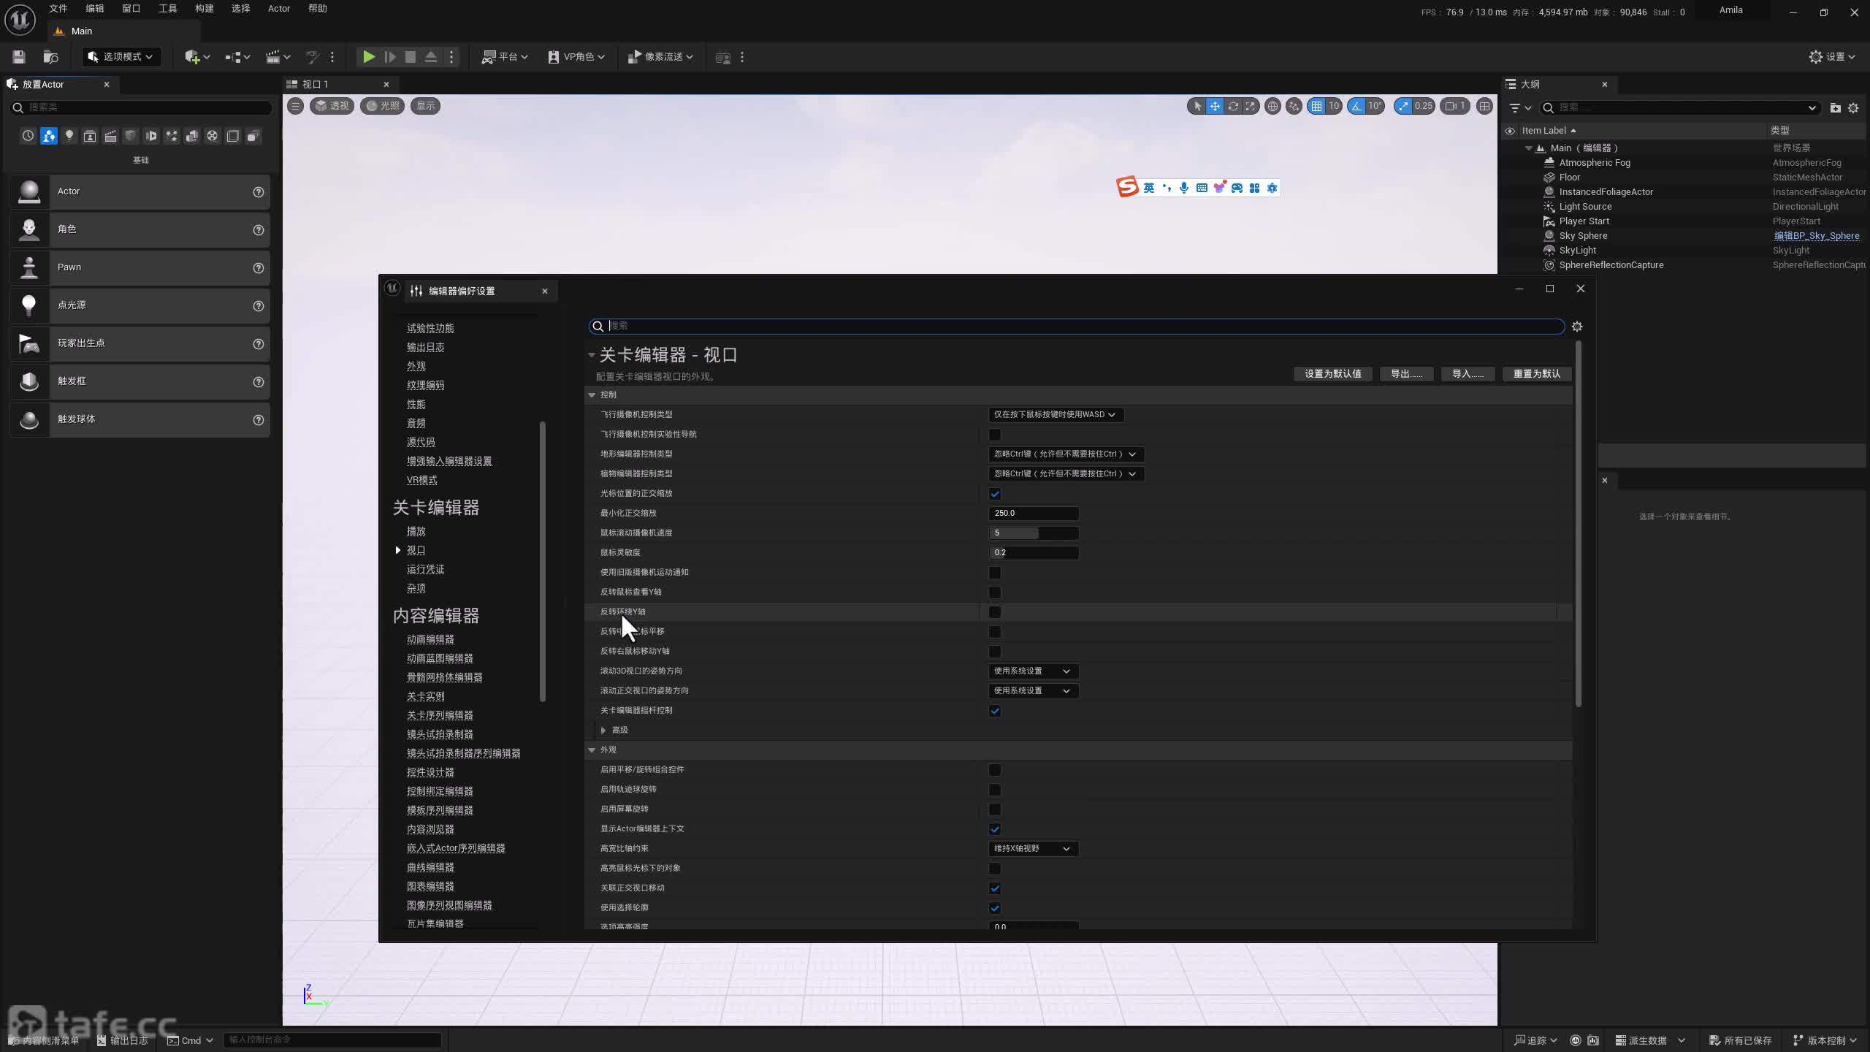Open the 构建 menu

tap(205, 9)
